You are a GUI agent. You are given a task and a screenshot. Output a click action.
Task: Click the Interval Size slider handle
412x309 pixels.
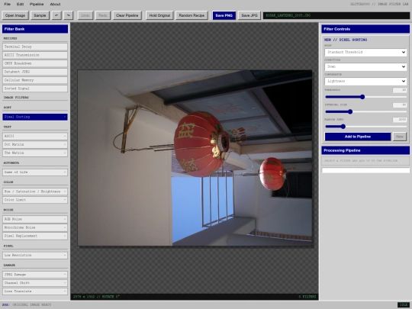[x=350, y=111]
